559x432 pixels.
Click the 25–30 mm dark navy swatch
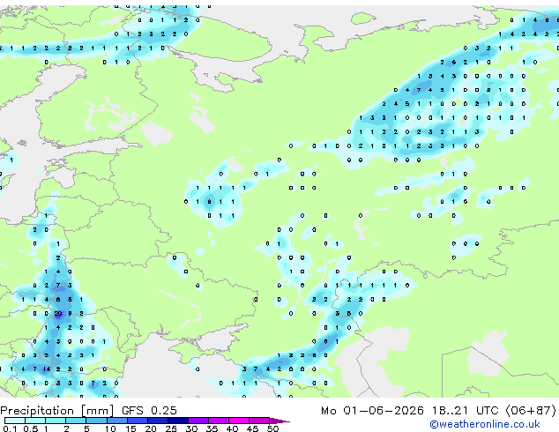pyautogui.click(x=177, y=421)
